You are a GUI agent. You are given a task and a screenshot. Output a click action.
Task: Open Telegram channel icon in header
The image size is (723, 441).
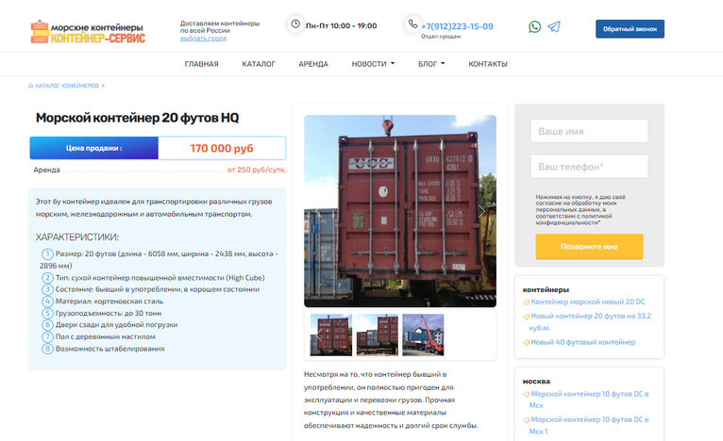pos(554,26)
